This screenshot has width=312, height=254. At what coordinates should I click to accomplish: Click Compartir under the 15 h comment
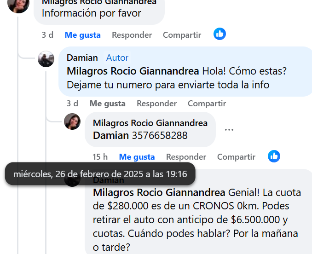point(236,157)
